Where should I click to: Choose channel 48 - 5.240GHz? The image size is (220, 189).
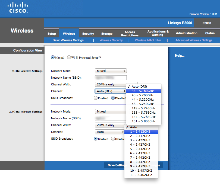[144, 104]
